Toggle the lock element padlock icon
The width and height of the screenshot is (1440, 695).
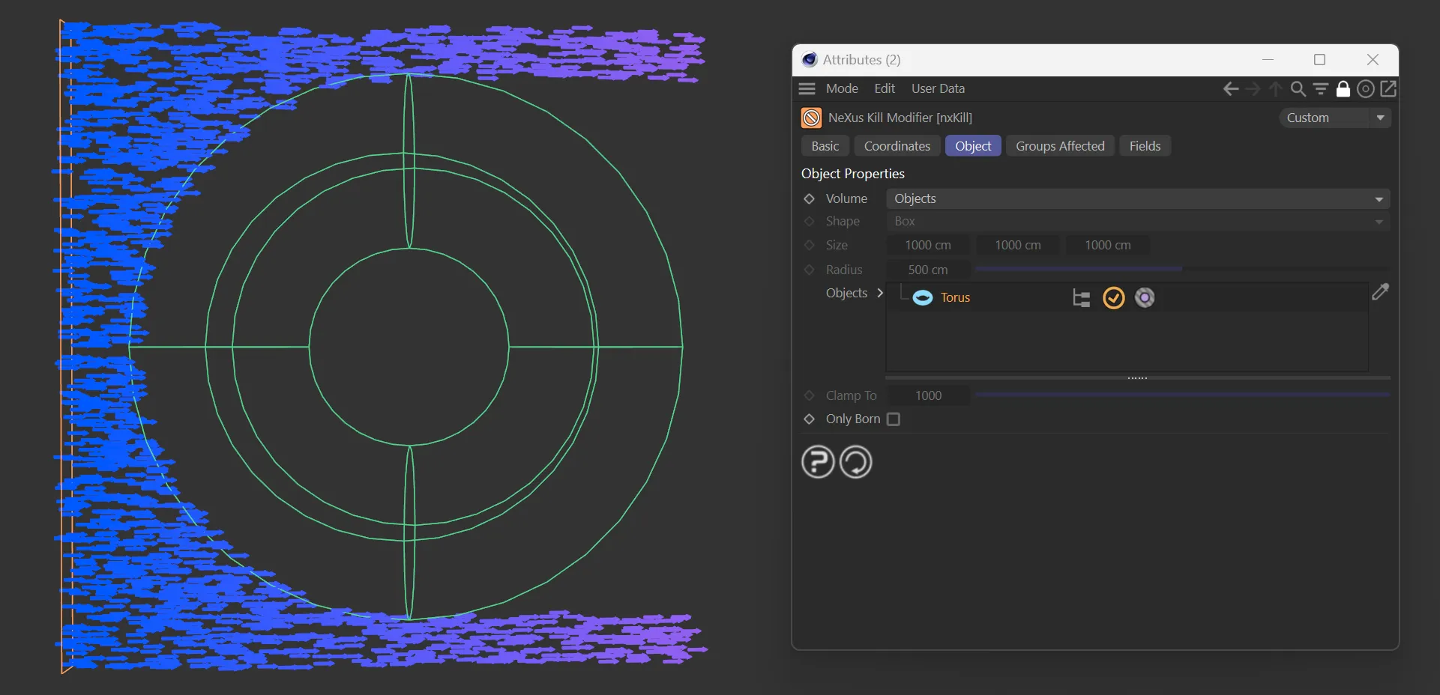click(x=1343, y=89)
